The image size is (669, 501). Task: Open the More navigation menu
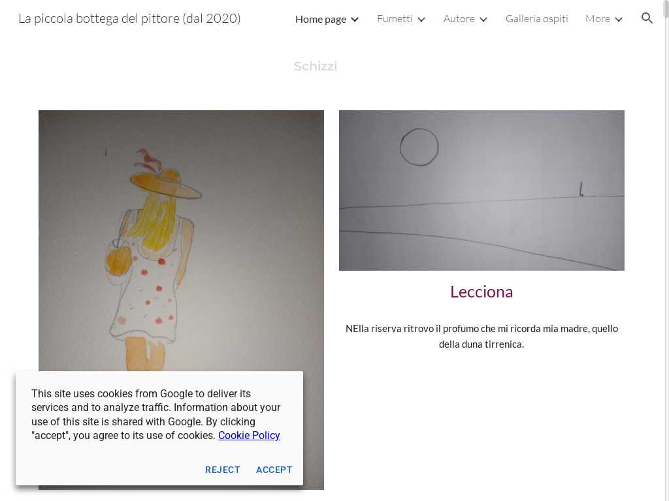(x=598, y=19)
